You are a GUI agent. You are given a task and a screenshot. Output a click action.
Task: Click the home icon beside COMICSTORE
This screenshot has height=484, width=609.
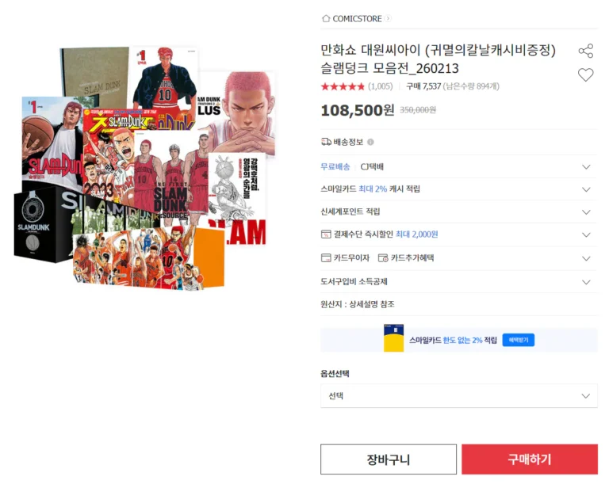tap(326, 18)
